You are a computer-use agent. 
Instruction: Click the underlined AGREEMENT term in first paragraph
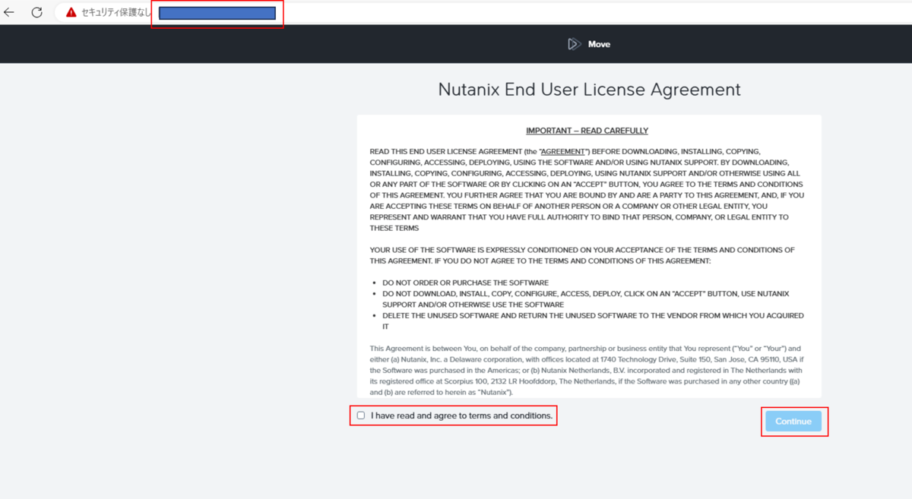pos(563,152)
